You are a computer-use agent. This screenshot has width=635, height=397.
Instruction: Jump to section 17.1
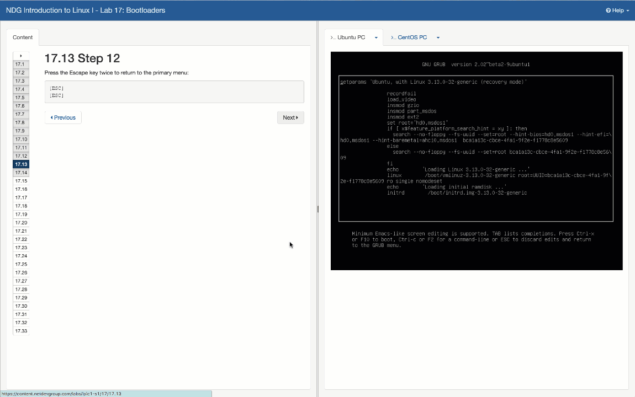21,65
